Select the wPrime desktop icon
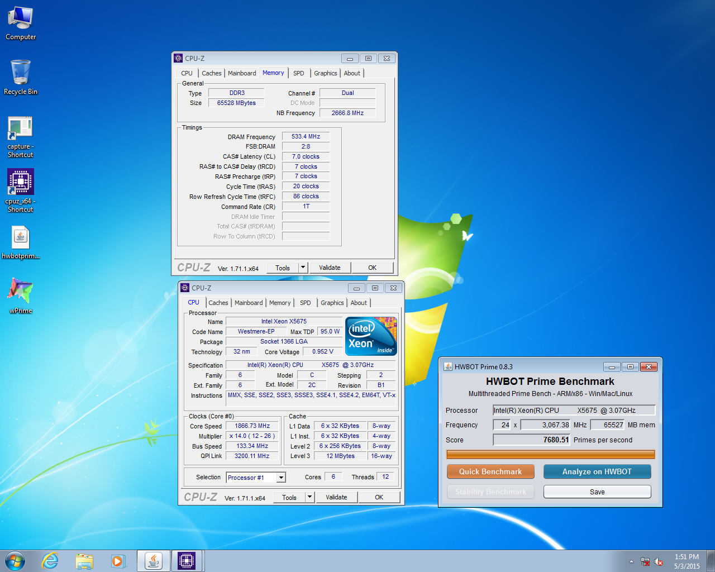This screenshot has height=572, width=715. pos(21,295)
